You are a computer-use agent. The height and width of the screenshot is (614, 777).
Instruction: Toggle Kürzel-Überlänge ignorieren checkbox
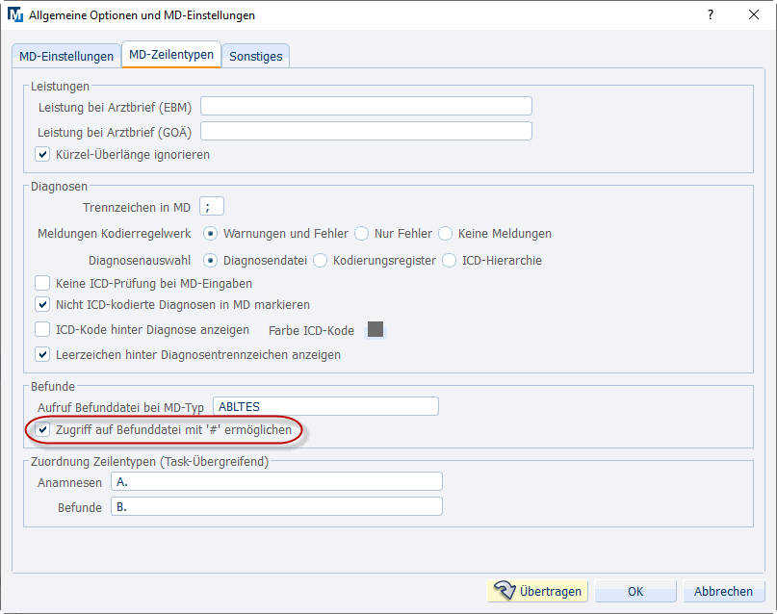coord(42,155)
